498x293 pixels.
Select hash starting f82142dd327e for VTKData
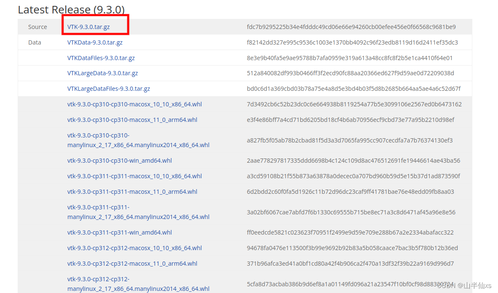352,42
